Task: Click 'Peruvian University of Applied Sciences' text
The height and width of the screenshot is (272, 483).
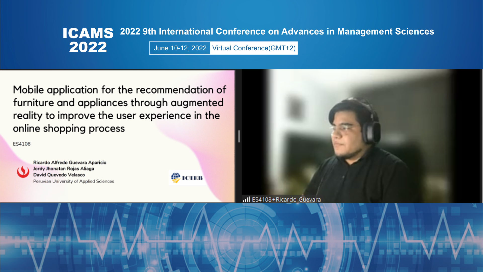Action: [74, 181]
